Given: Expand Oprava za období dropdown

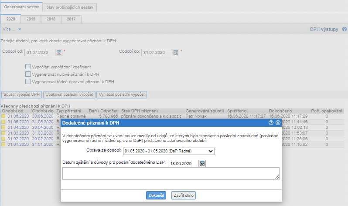Looking at the screenshot, I should [169, 151].
